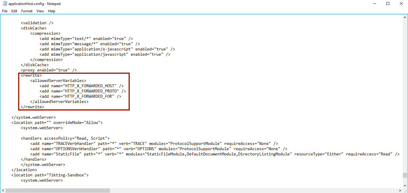
Task: Open the File menu
Action: [4, 11]
